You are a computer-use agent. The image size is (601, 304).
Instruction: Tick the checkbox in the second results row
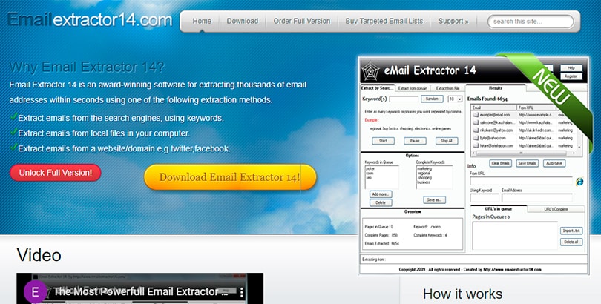[x=476, y=122]
